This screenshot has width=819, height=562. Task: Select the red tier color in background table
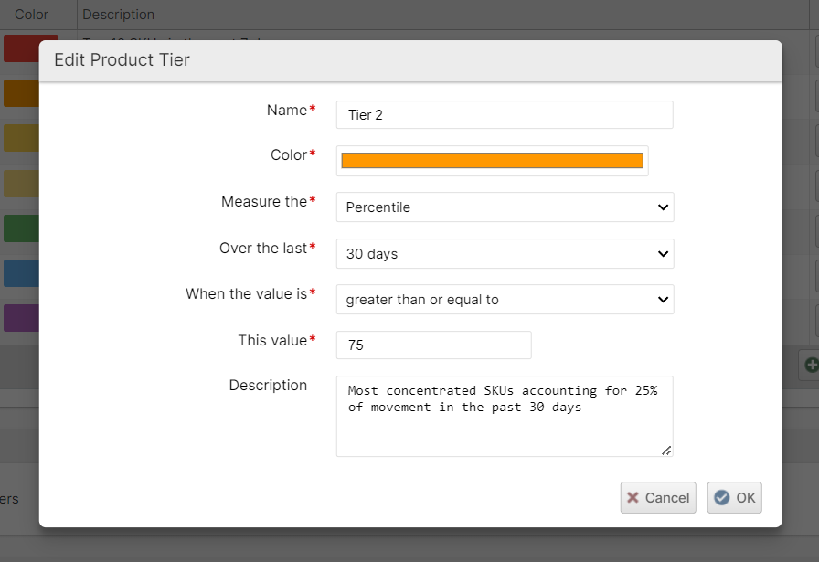pos(20,48)
